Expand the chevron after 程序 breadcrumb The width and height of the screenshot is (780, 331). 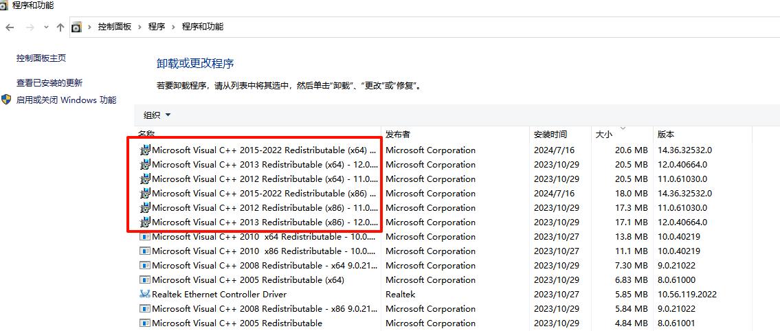coord(173,27)
